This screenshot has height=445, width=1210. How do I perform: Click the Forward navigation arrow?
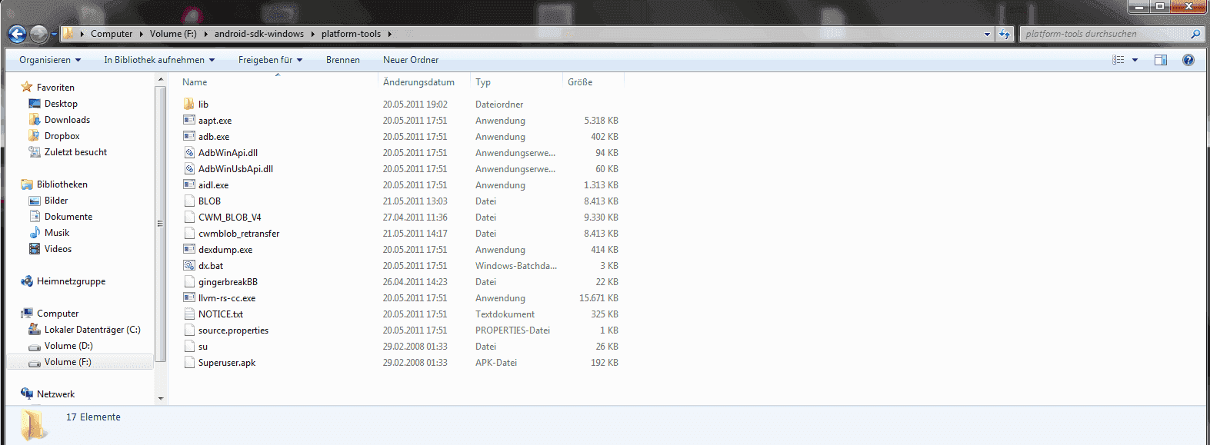point(38,34)
